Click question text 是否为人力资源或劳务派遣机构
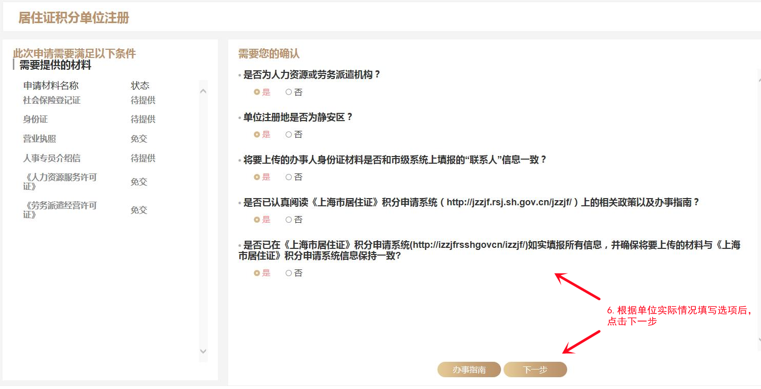Image resolution: width=761 pixels, height=389 pixels. 312,74
